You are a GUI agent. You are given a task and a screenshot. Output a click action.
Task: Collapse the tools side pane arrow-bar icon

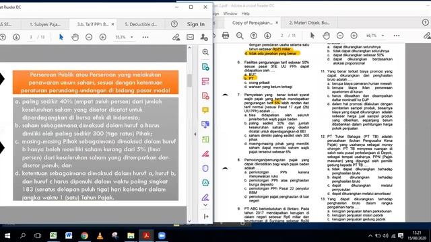point(206,216)
